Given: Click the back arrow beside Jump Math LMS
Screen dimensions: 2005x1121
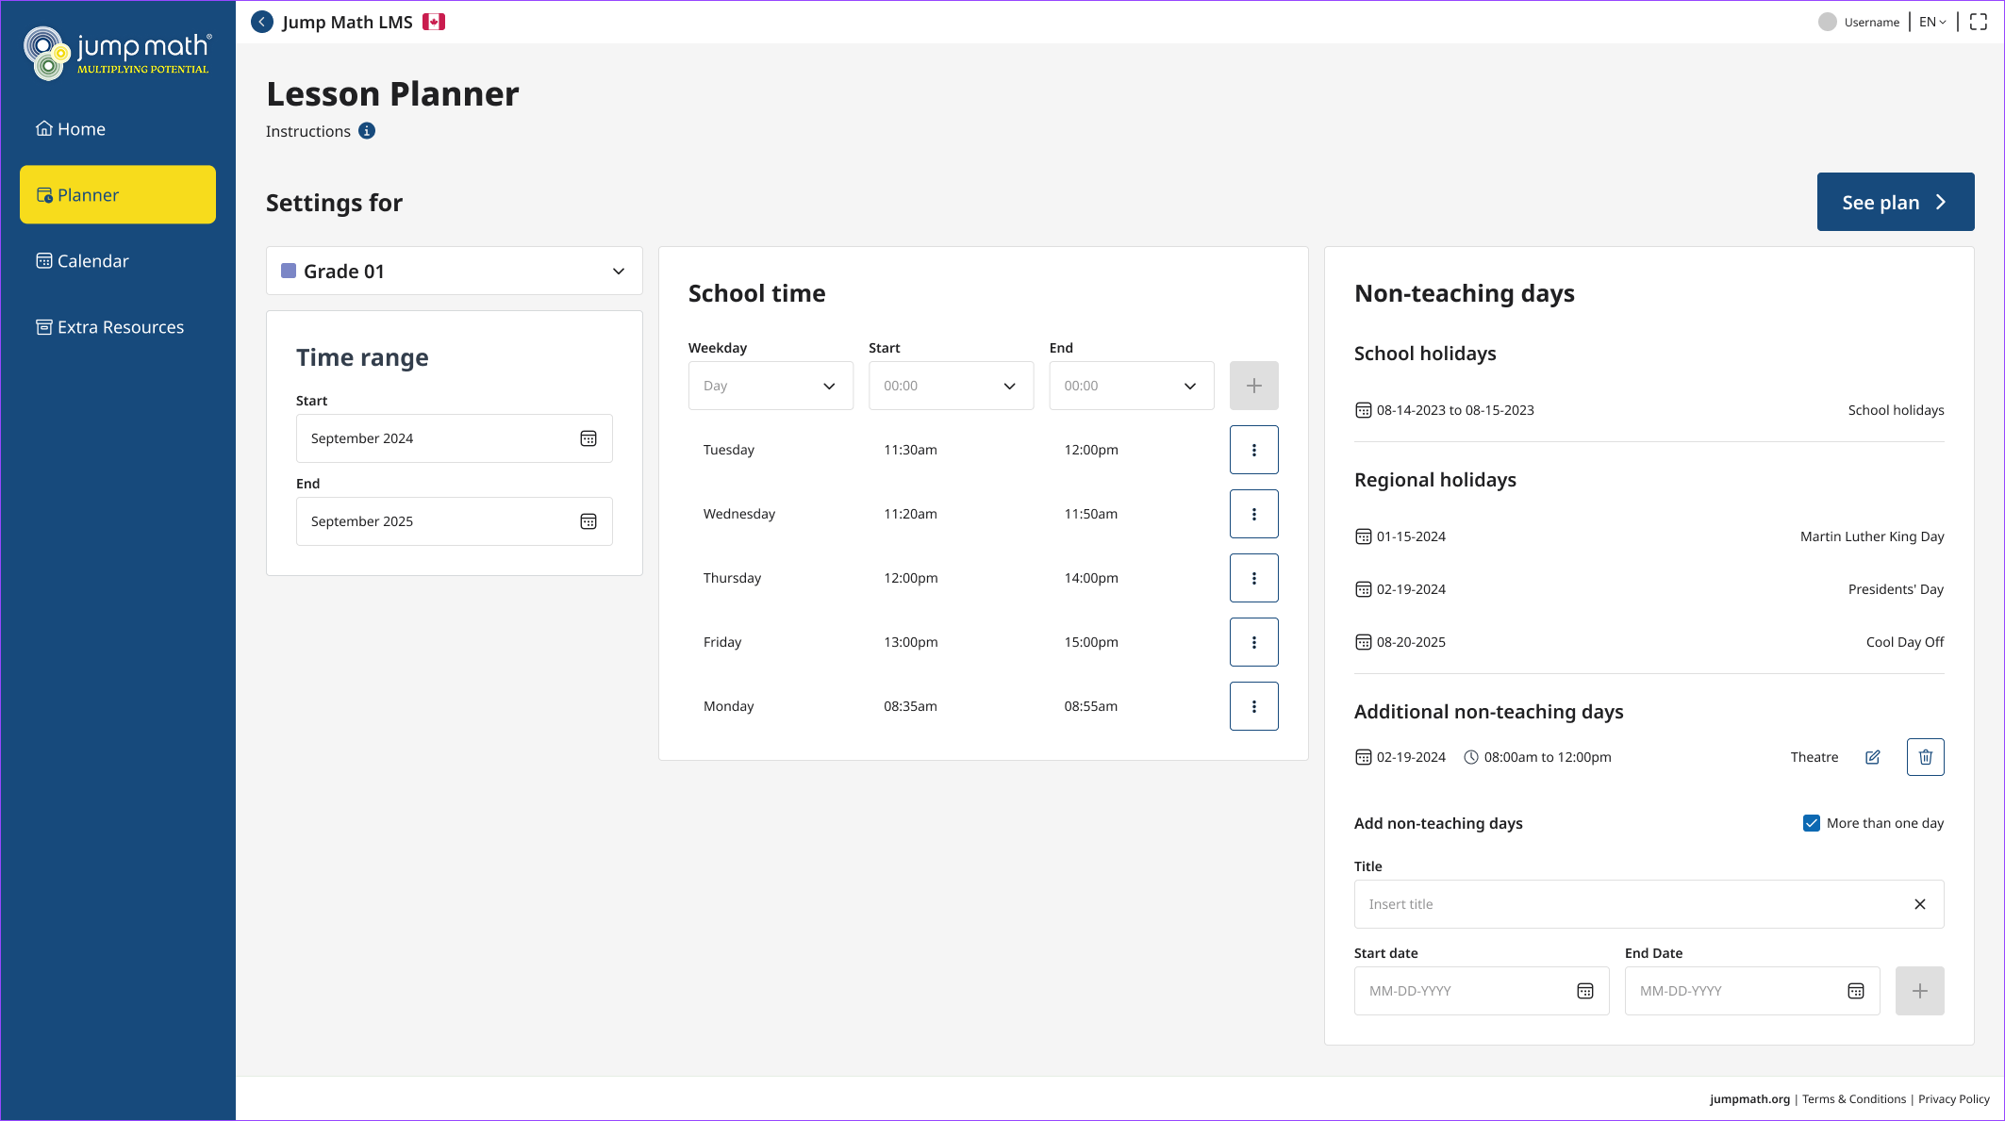Looking at the screenshot, I should (x=262, y=22).
